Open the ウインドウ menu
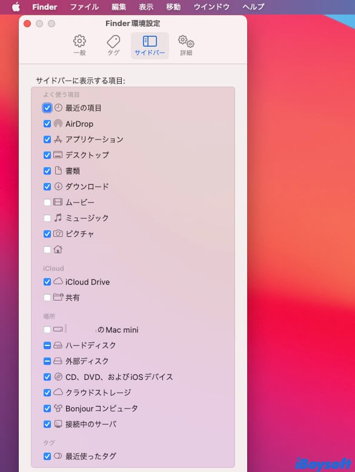The height and width of the screenshot is (472, 355). 211,7
